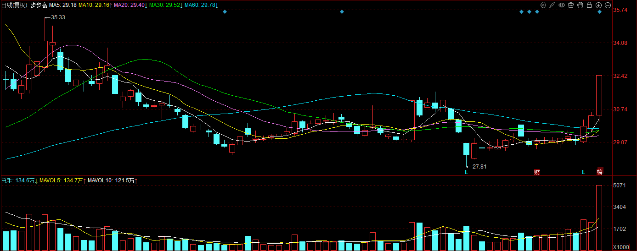Image resolution: width=637 pixels, height=251 pixels.
Task: Select the MA5: 29.18 indicator label
Action: coord(62,5)
